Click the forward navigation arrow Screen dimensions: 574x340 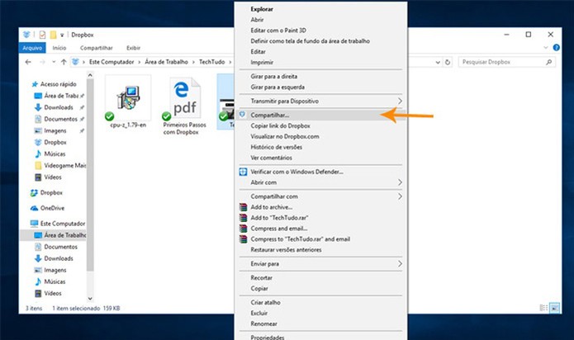pos(42,62)
